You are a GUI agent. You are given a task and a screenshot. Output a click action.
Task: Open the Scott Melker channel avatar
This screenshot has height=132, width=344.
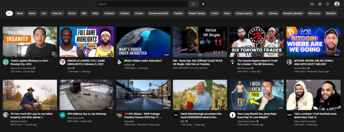pyautogui.click(x=289, y=62)
